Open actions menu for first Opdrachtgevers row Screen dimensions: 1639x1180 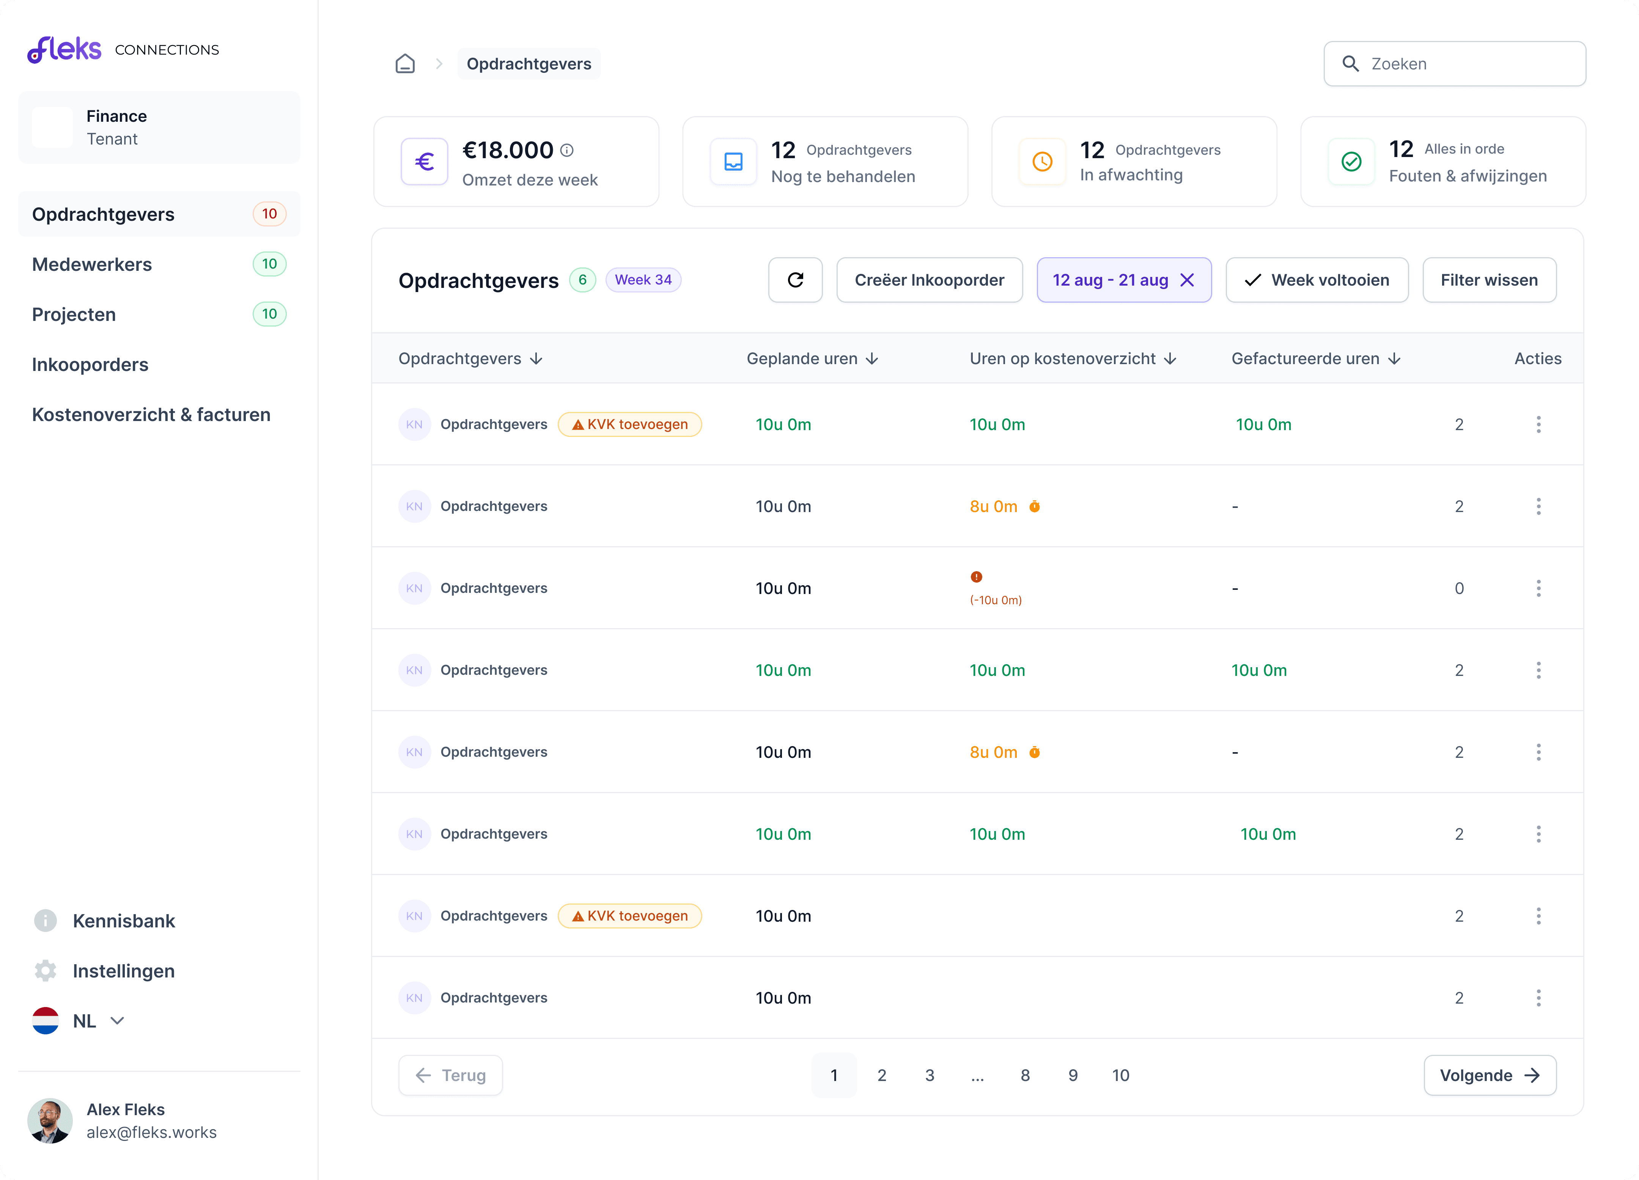(1538, 424)
